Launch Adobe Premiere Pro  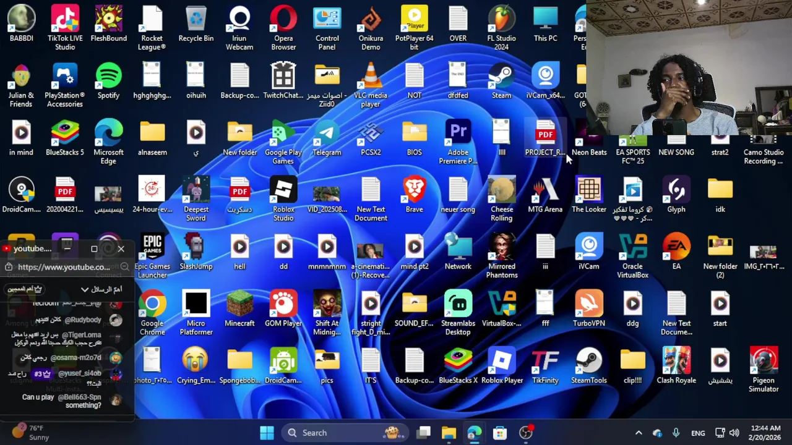[x=458, y=142]
